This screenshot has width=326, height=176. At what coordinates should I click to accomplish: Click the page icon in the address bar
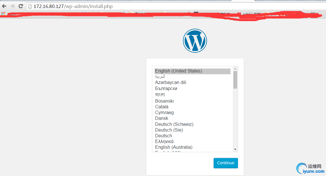click(30, 6)
